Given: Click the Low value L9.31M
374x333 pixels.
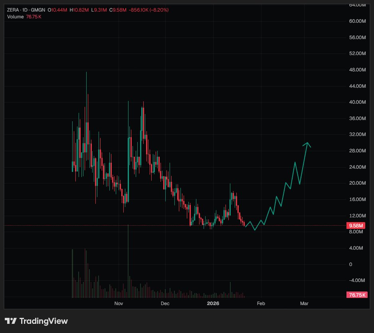Looking at the screenshot, I should pos(99,10).
